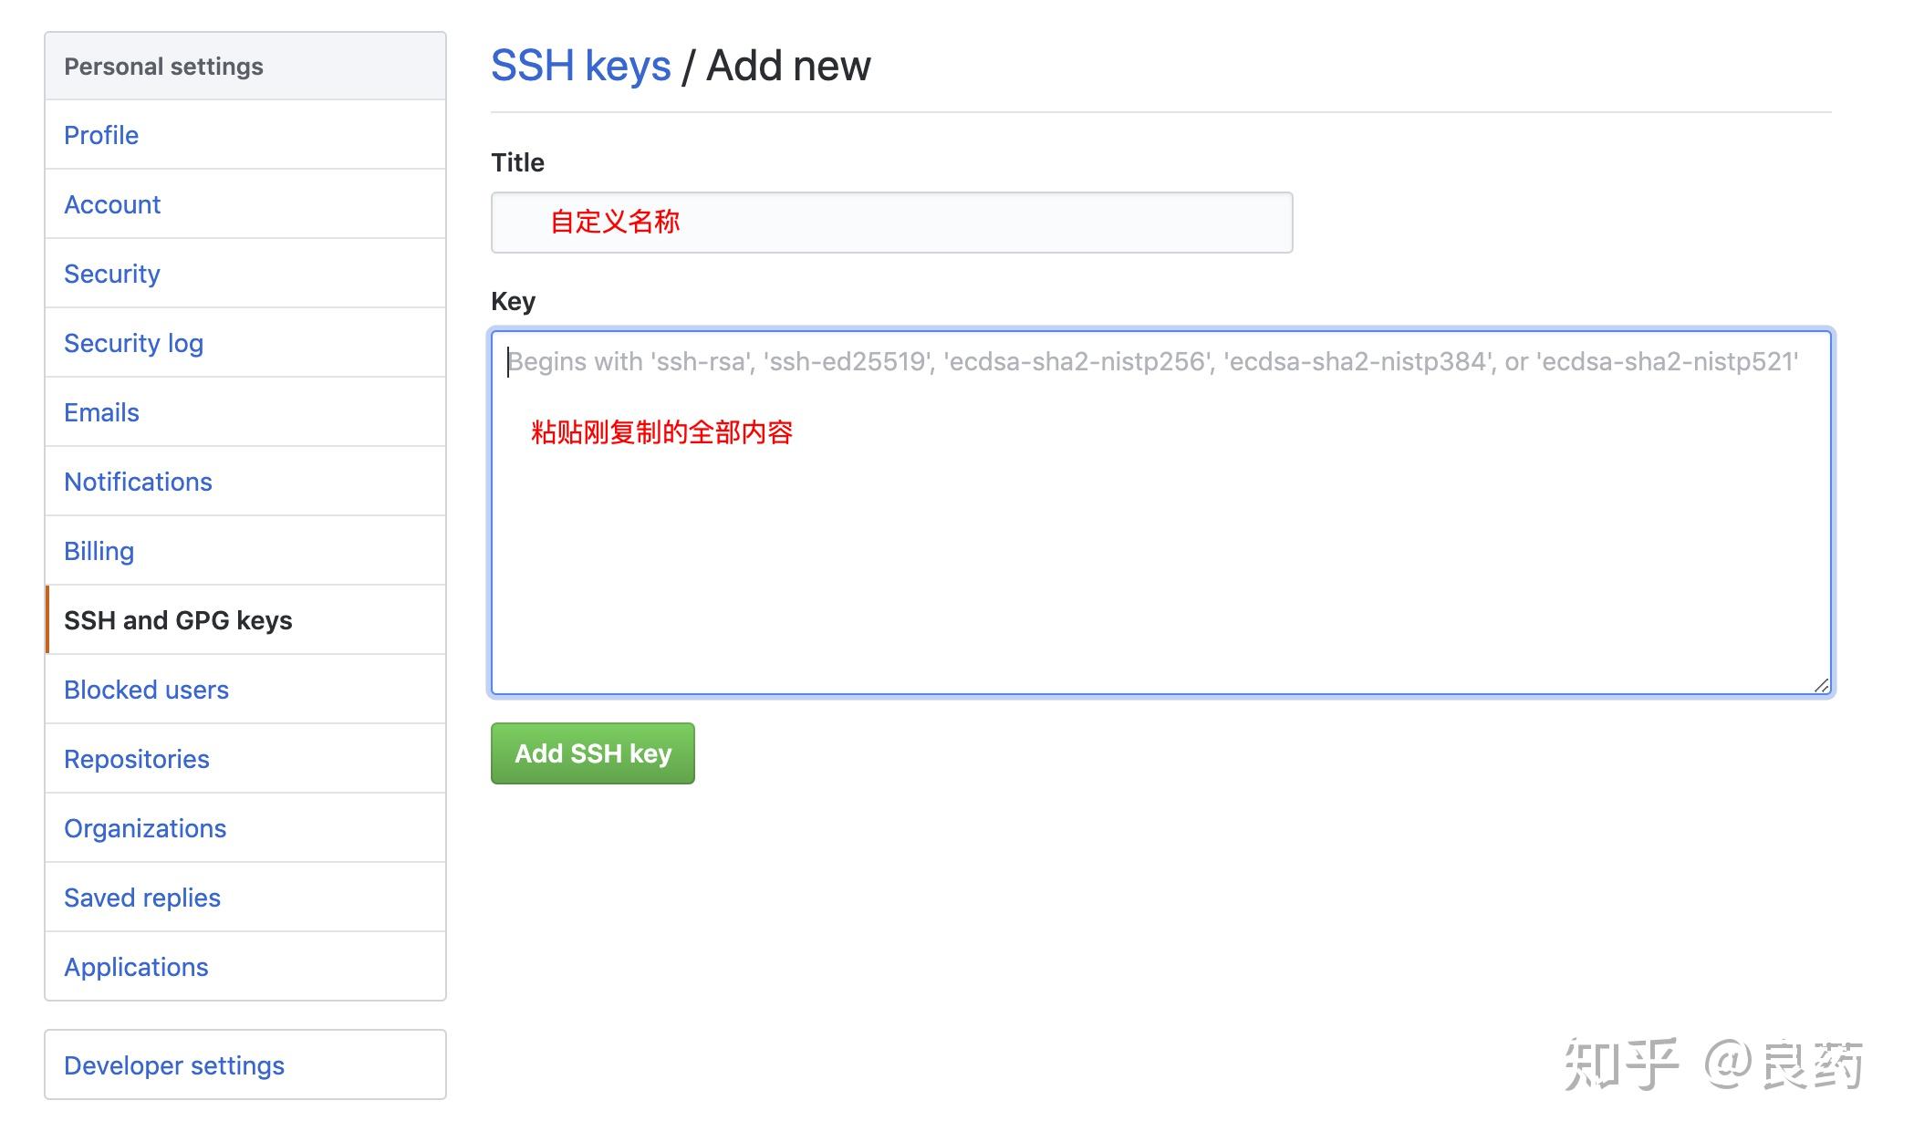
Task: Open the Applications settings page
Action: pyautogui.click(x=136, y=967)
